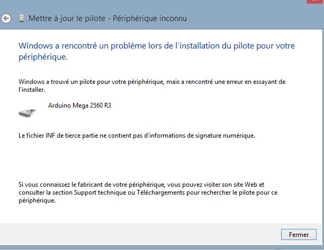Close the dialog with the Fermer button
The width and height of the screenshot is (324, 250).
[299, 234]
